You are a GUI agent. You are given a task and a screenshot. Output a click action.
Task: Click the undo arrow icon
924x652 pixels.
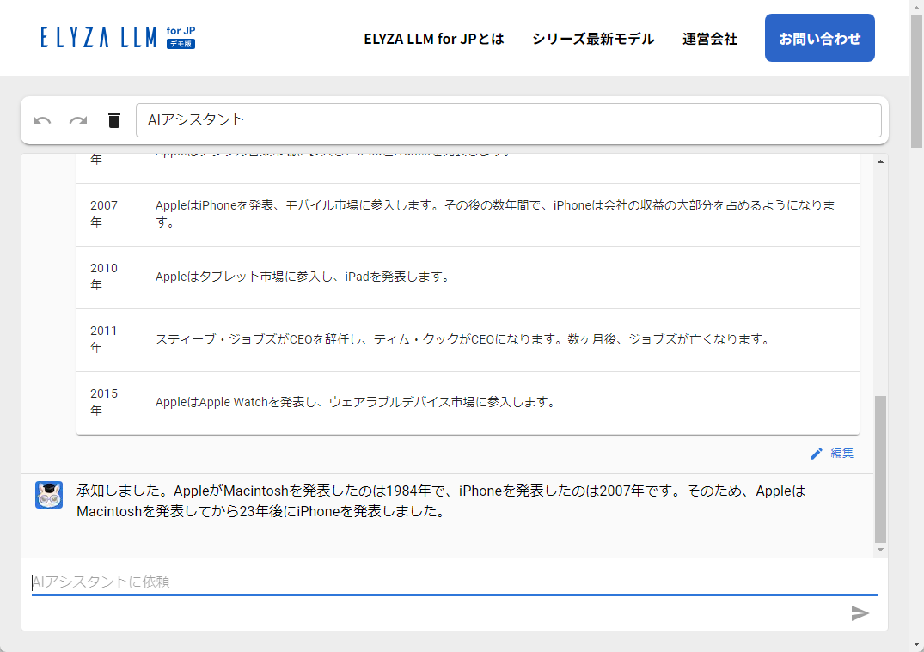(x=43, y=120)
